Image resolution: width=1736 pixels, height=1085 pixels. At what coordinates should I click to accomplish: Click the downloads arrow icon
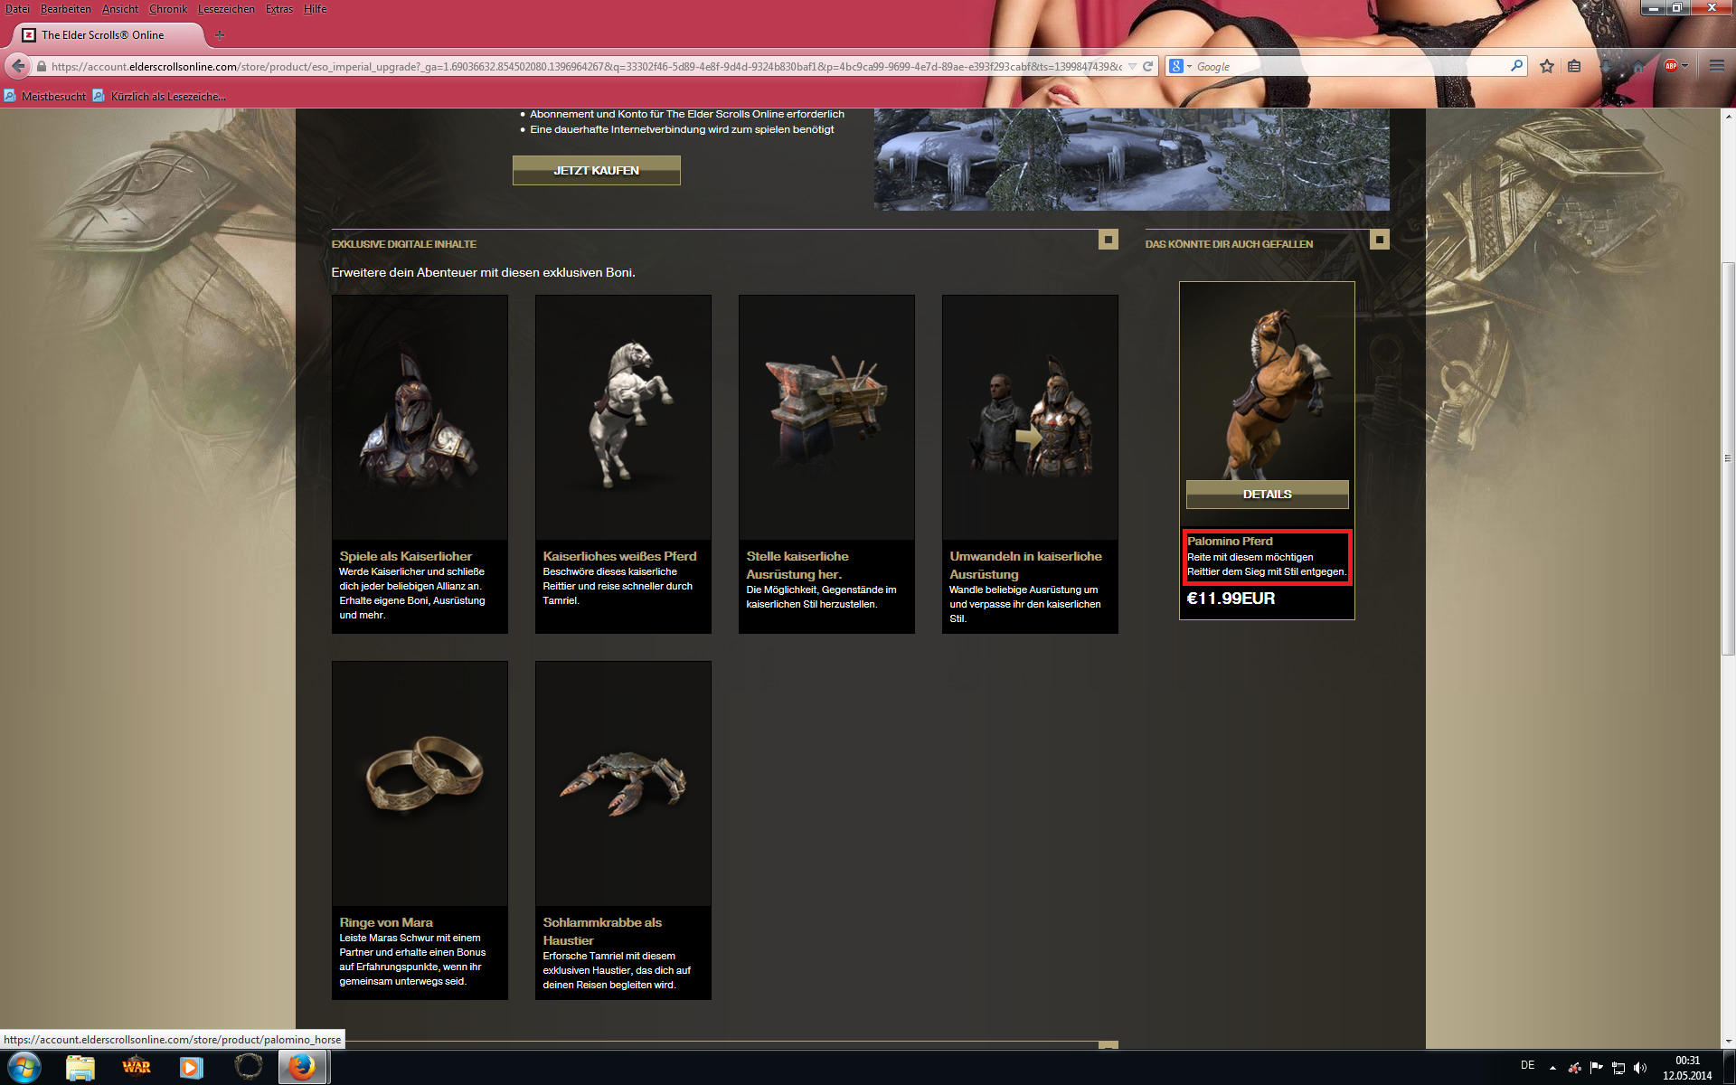coord(1606,66)
